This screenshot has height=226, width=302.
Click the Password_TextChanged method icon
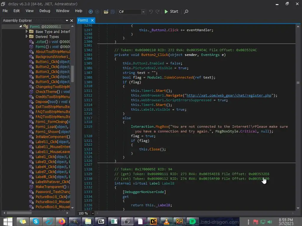[31, 192]
